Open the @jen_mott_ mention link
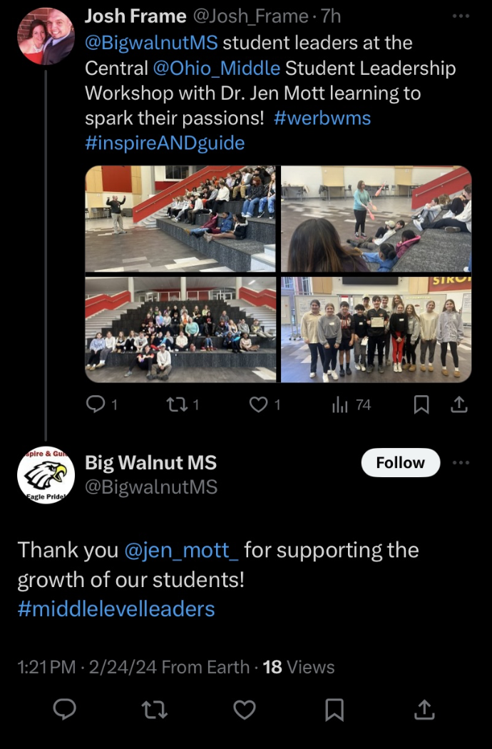 click(x=181, y=550)
